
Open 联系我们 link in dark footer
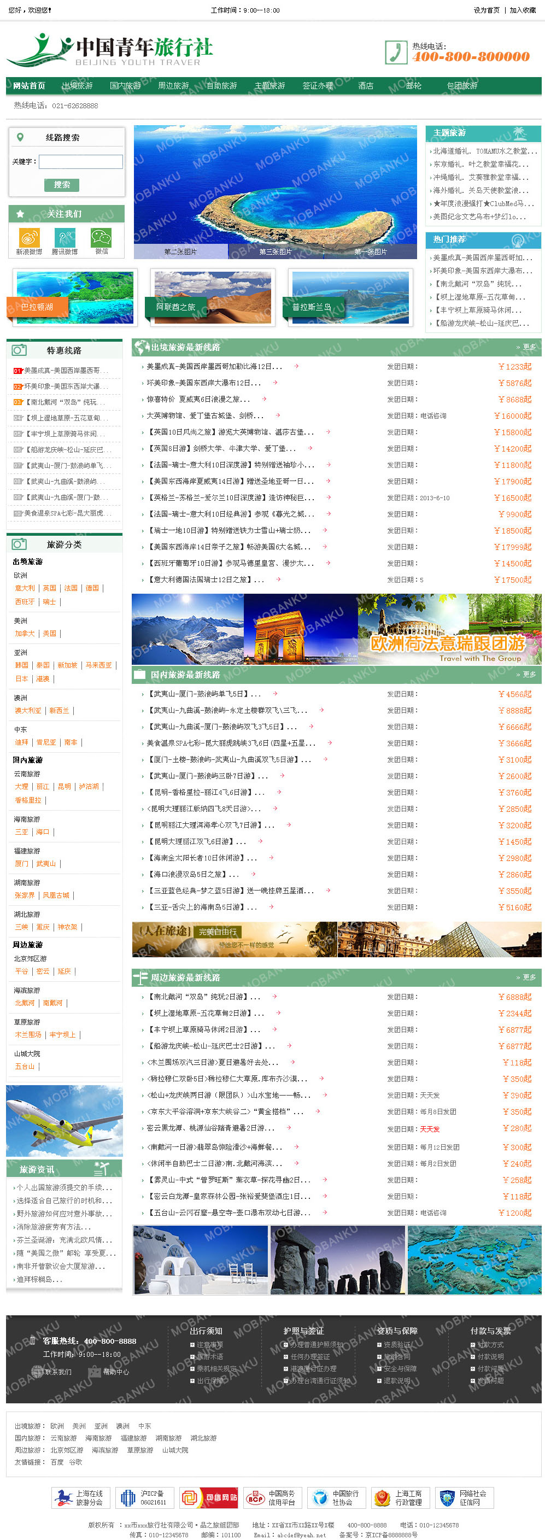point(58,1372)
